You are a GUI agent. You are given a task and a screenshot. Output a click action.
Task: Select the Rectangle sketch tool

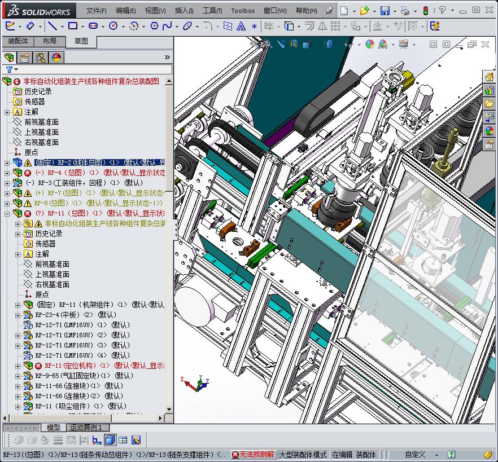pos(72,25)
